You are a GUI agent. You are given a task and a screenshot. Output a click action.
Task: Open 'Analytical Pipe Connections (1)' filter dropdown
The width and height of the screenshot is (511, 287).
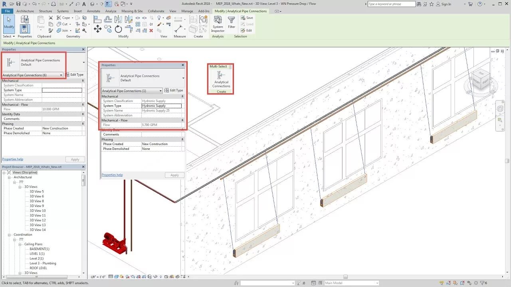[x=132, y=90]
